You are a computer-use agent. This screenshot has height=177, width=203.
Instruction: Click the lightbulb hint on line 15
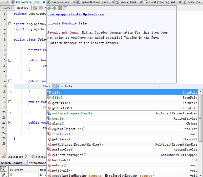pyautogui.click(x=4, y=86)
